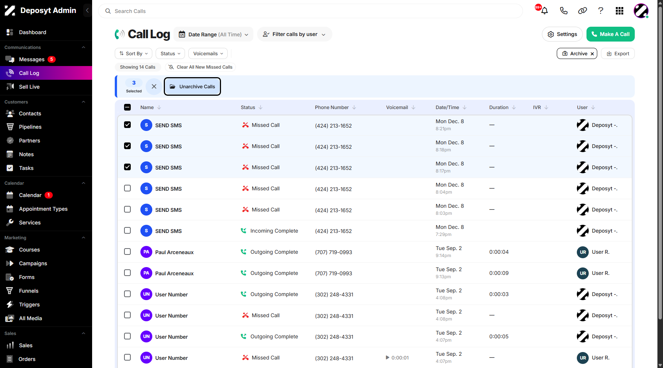This screenshot has height=368, width=663.
Task: Uncheck the 8:17pm SEND SMS call
Action: [x=127, y=167]
